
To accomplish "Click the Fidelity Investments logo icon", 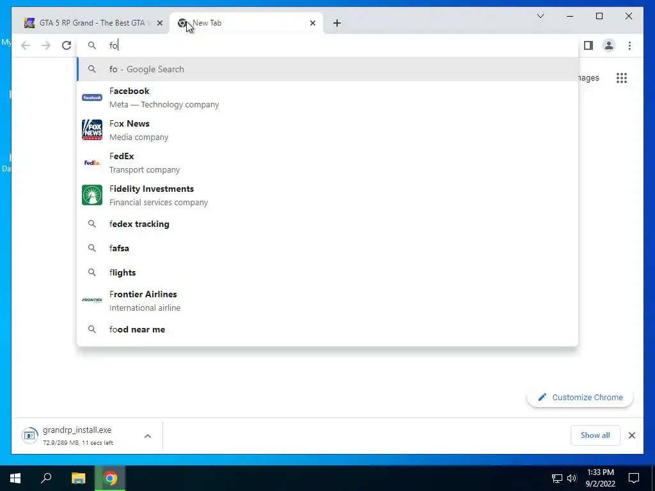I will tap(92, 195).
